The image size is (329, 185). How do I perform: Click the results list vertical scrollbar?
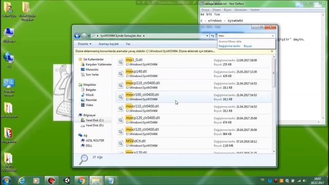click(273, 73)
